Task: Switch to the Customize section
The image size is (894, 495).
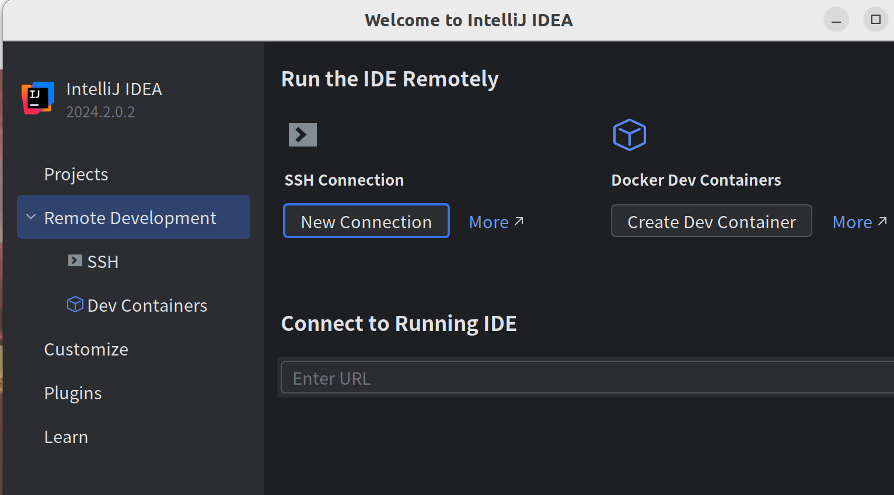Action: click(x=86, y=349)
